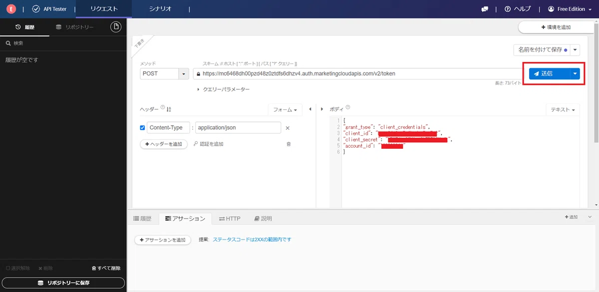The image size is (599, 292).
Task: Sort headers alphabetically icon
Action: 169,109
